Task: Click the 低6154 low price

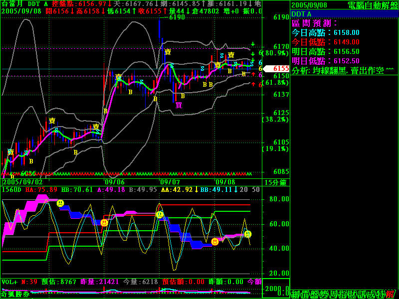Action: tap(119, 11)
